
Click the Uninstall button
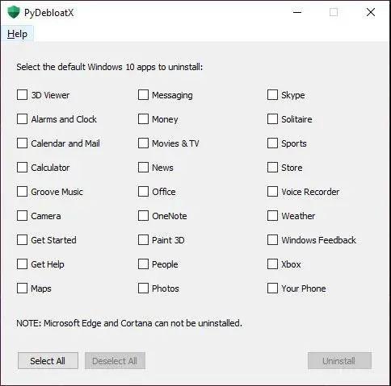point(339,361)
